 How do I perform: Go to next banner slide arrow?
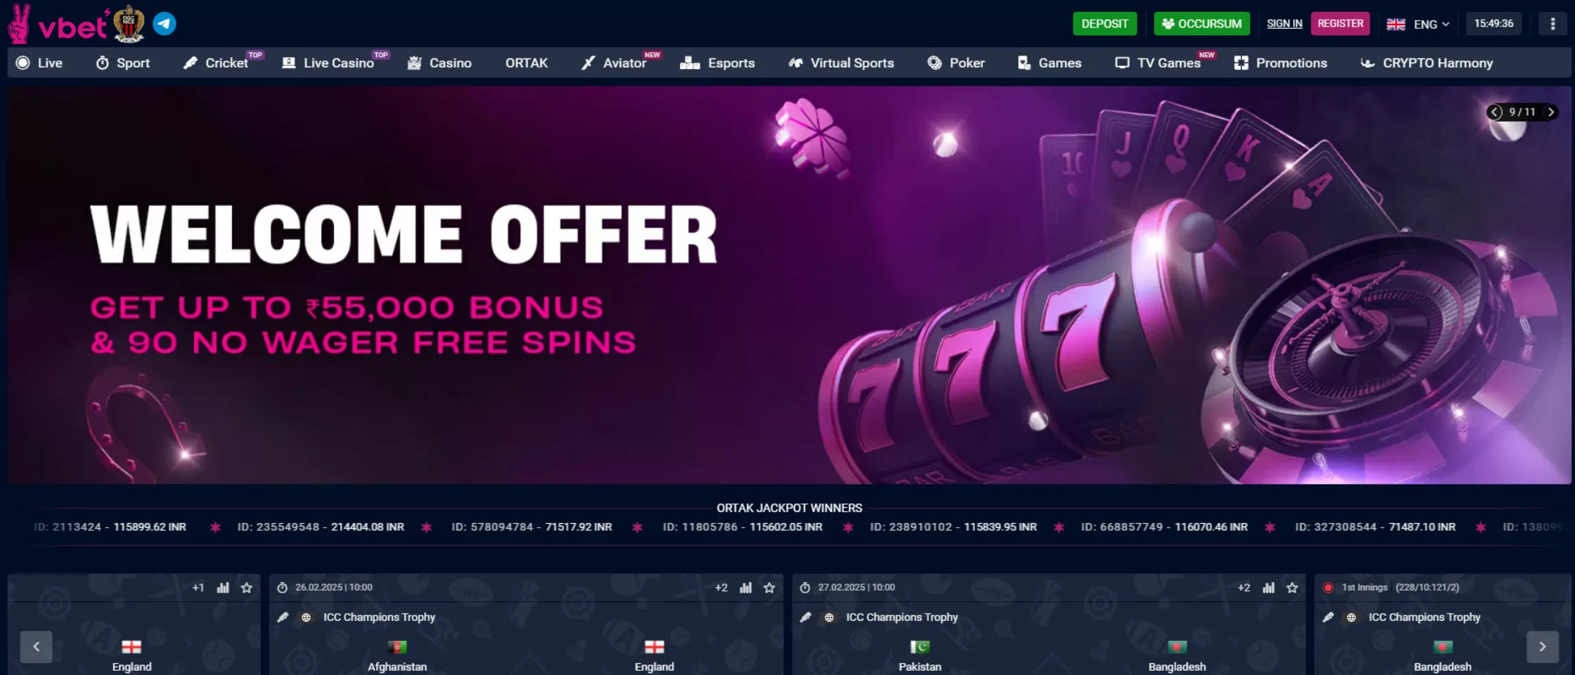pyautogui.click(x=1550, y=112)
